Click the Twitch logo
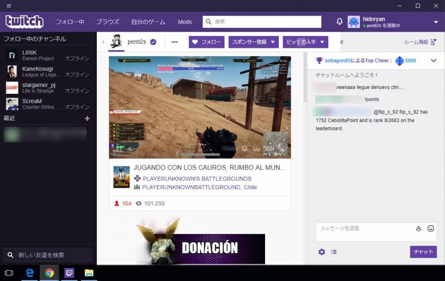Viewport: 445px width, 281px height. [x=24, y=22]
